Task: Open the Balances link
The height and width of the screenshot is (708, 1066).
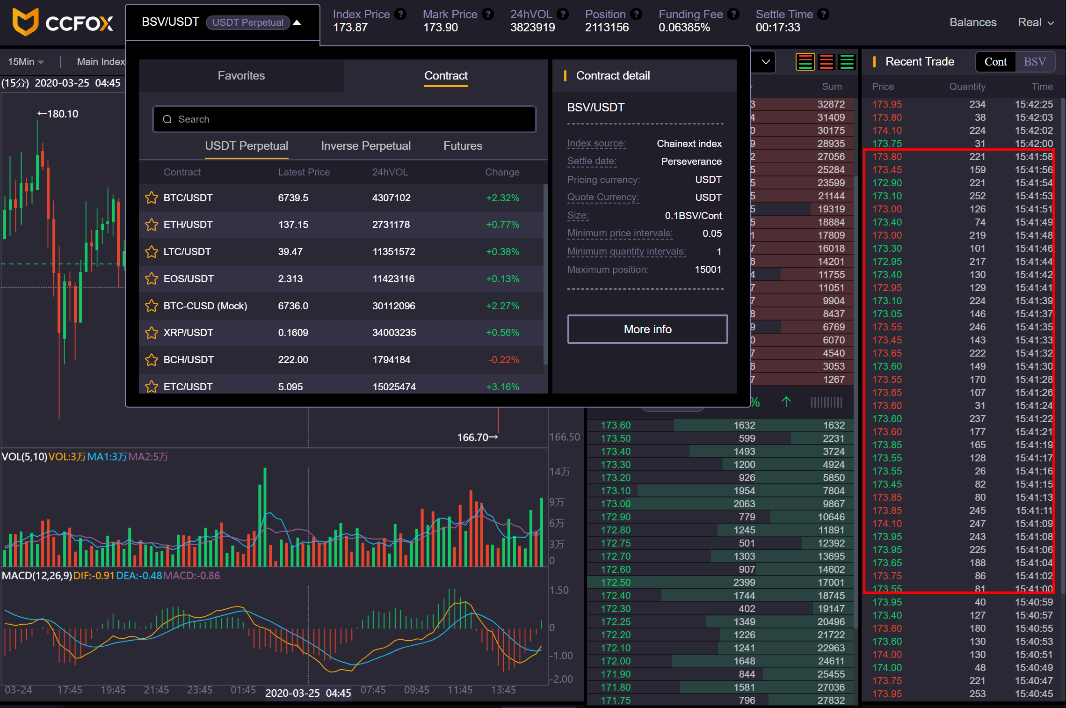Action: [973, 22]
